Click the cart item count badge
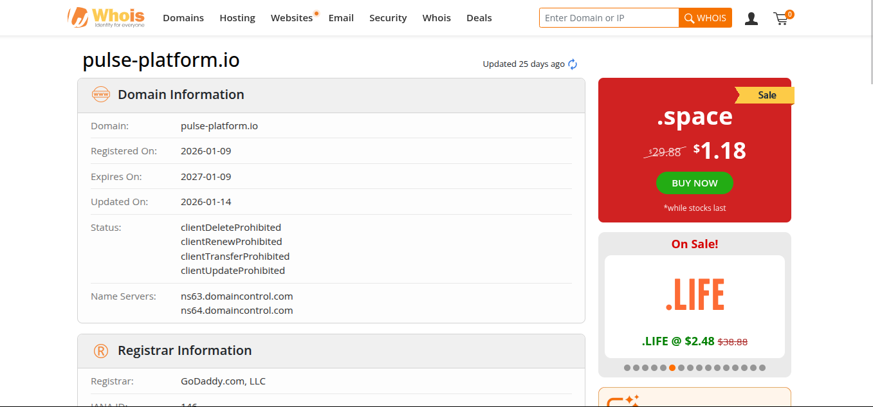Image resolution: width=873 pixels, height=407 pixels. click(x=789, y=14)
